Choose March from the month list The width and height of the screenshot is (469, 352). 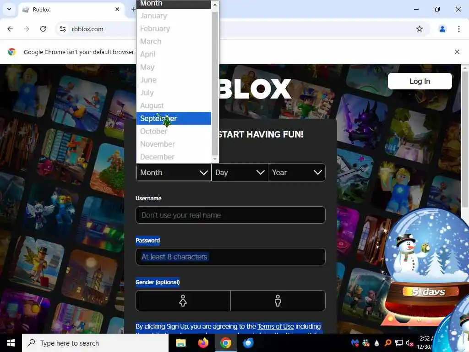(x=174, y=41)
